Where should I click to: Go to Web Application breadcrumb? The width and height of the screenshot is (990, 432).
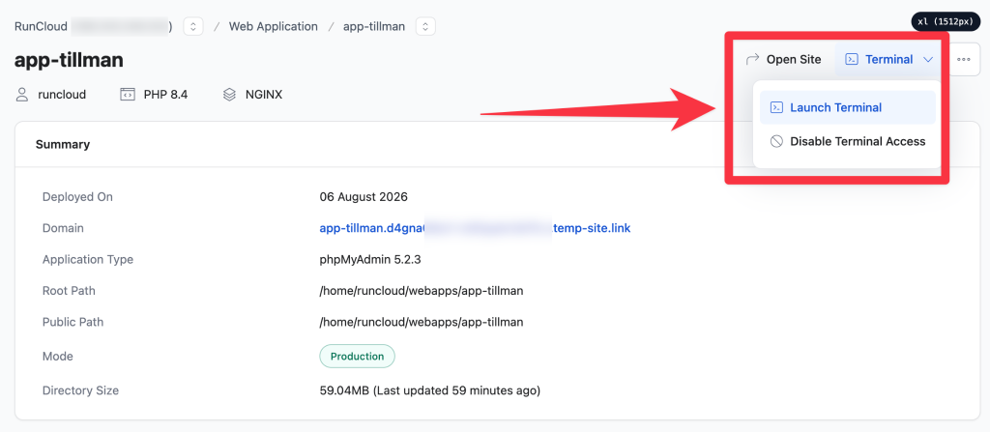point(274,26)
